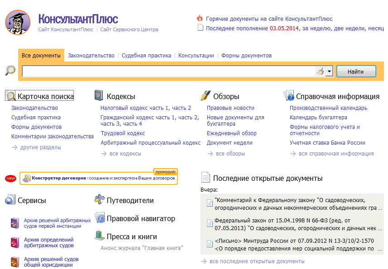Show все последние открытые документы

click(257, 261)
